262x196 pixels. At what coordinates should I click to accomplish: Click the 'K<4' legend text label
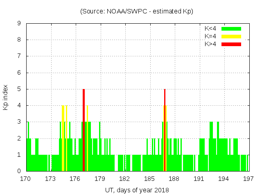tap(210, 29)
